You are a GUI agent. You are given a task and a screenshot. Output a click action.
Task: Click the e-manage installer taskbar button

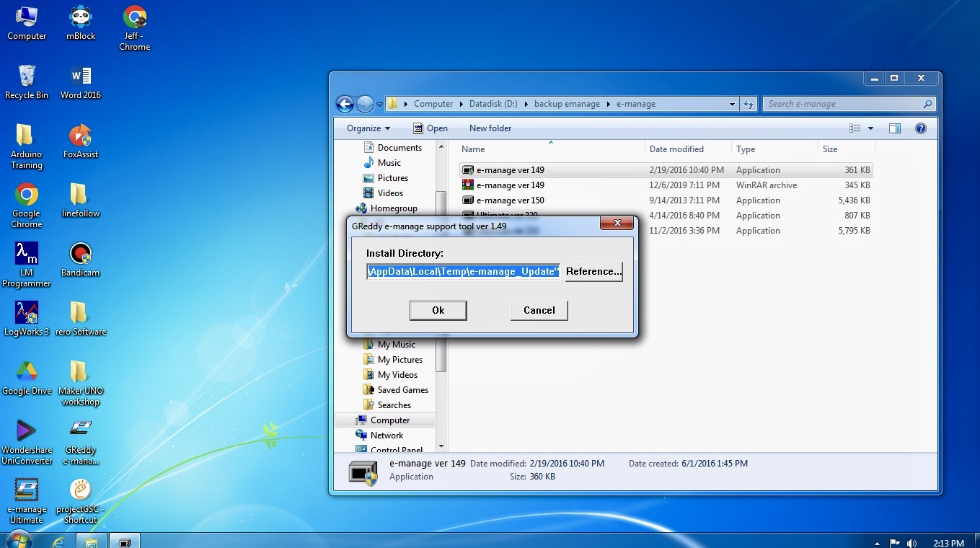(x=125, y=541)
